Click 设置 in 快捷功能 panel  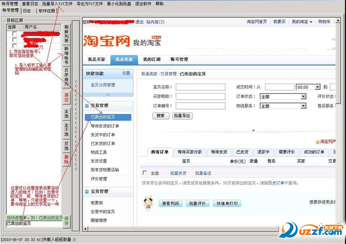click(126, 73)
